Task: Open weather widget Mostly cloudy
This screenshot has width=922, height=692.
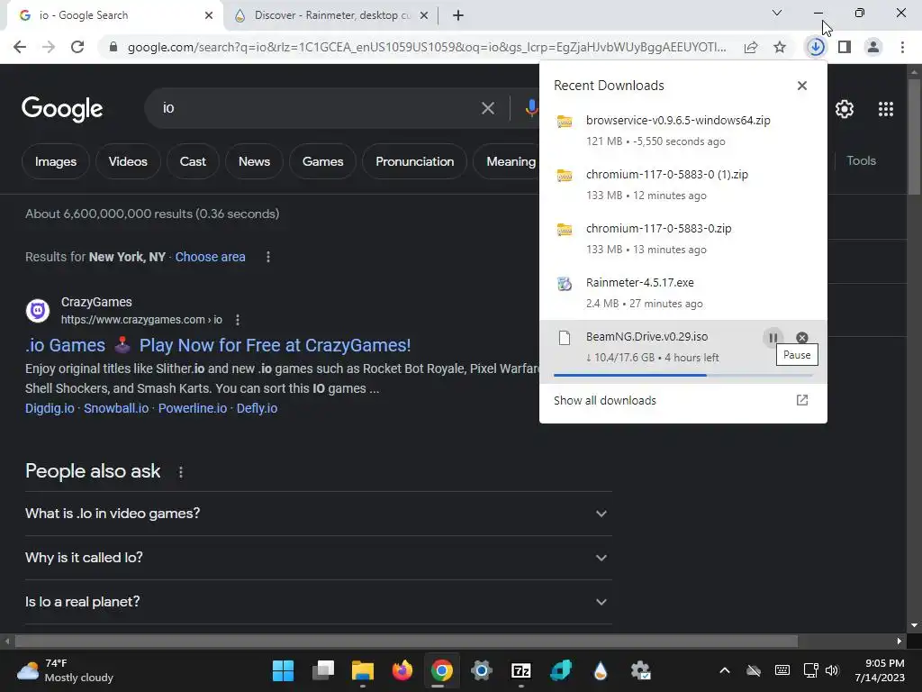Action: tap(65, 670)
